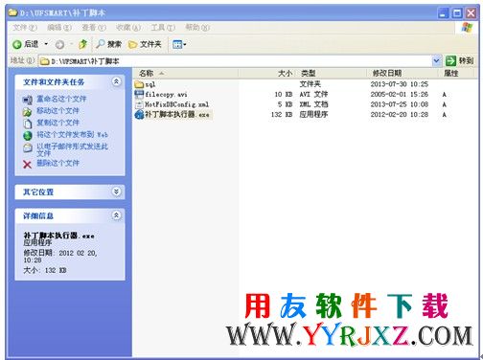Open the 收藏 menu
This screenshot has width=483, height=360.
tap(128, 28)
